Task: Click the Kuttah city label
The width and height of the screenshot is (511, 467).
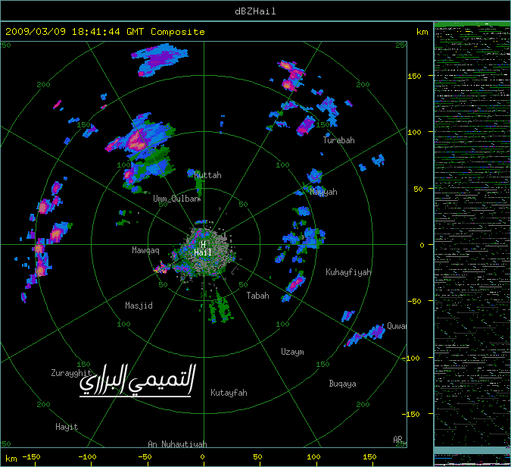Action: point(207,175)
